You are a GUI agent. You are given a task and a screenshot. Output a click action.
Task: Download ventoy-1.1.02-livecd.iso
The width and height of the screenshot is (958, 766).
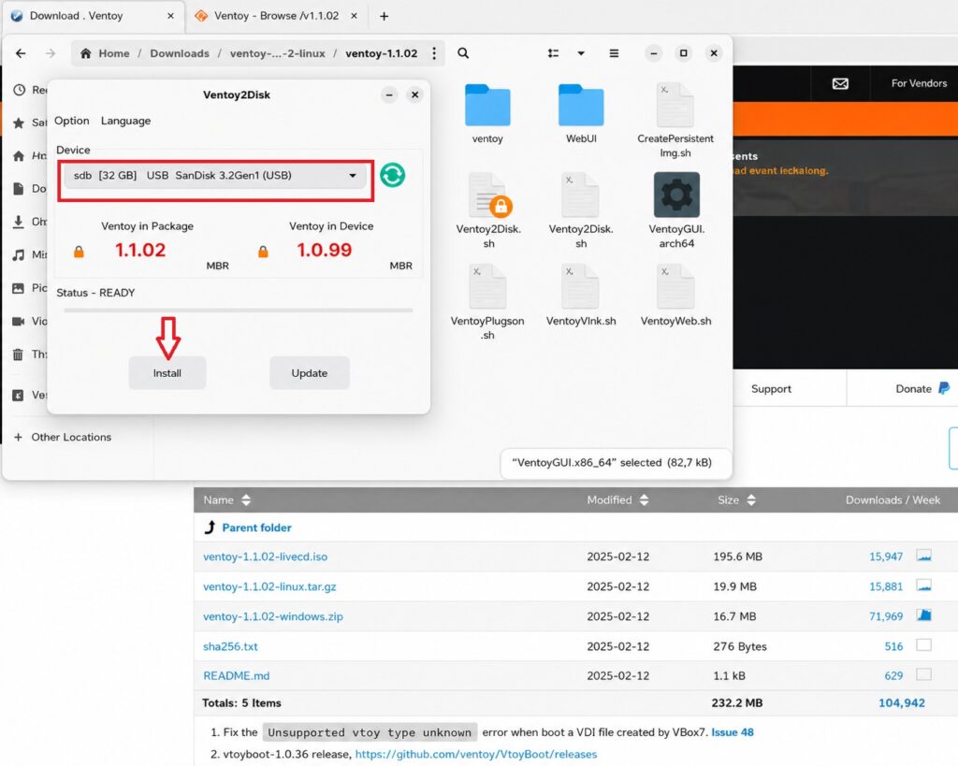(265, 557)
